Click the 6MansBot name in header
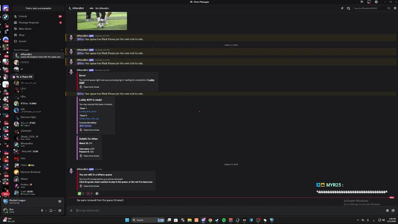 pyautogui.click(x=78, y=8)
